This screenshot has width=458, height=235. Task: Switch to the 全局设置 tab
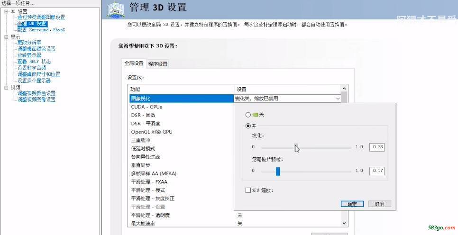134,63
